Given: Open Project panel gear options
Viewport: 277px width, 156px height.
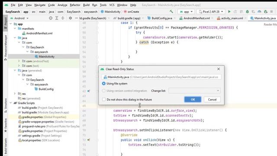Looking at the screenshot, I should pos(70,18).
